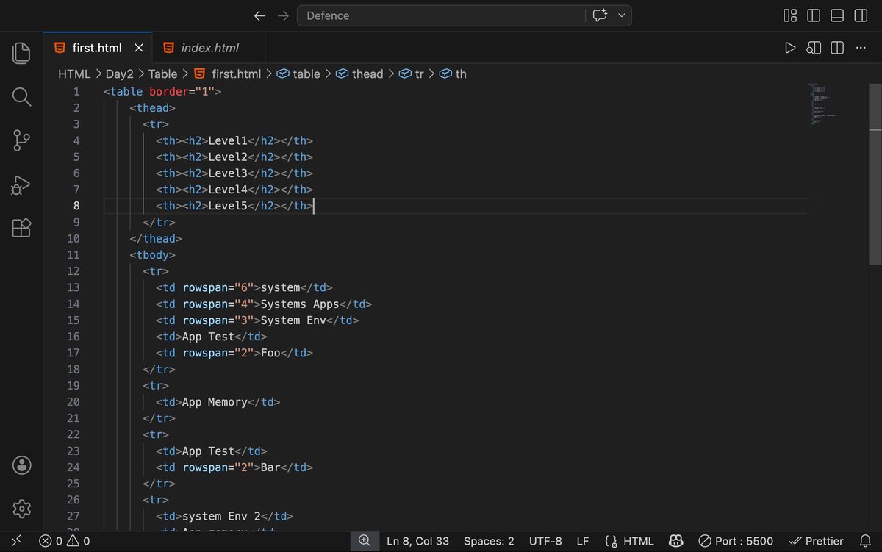Click the System Env cell text

click(x=293, y=320)
